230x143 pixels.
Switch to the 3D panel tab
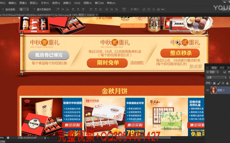(207, 67)
